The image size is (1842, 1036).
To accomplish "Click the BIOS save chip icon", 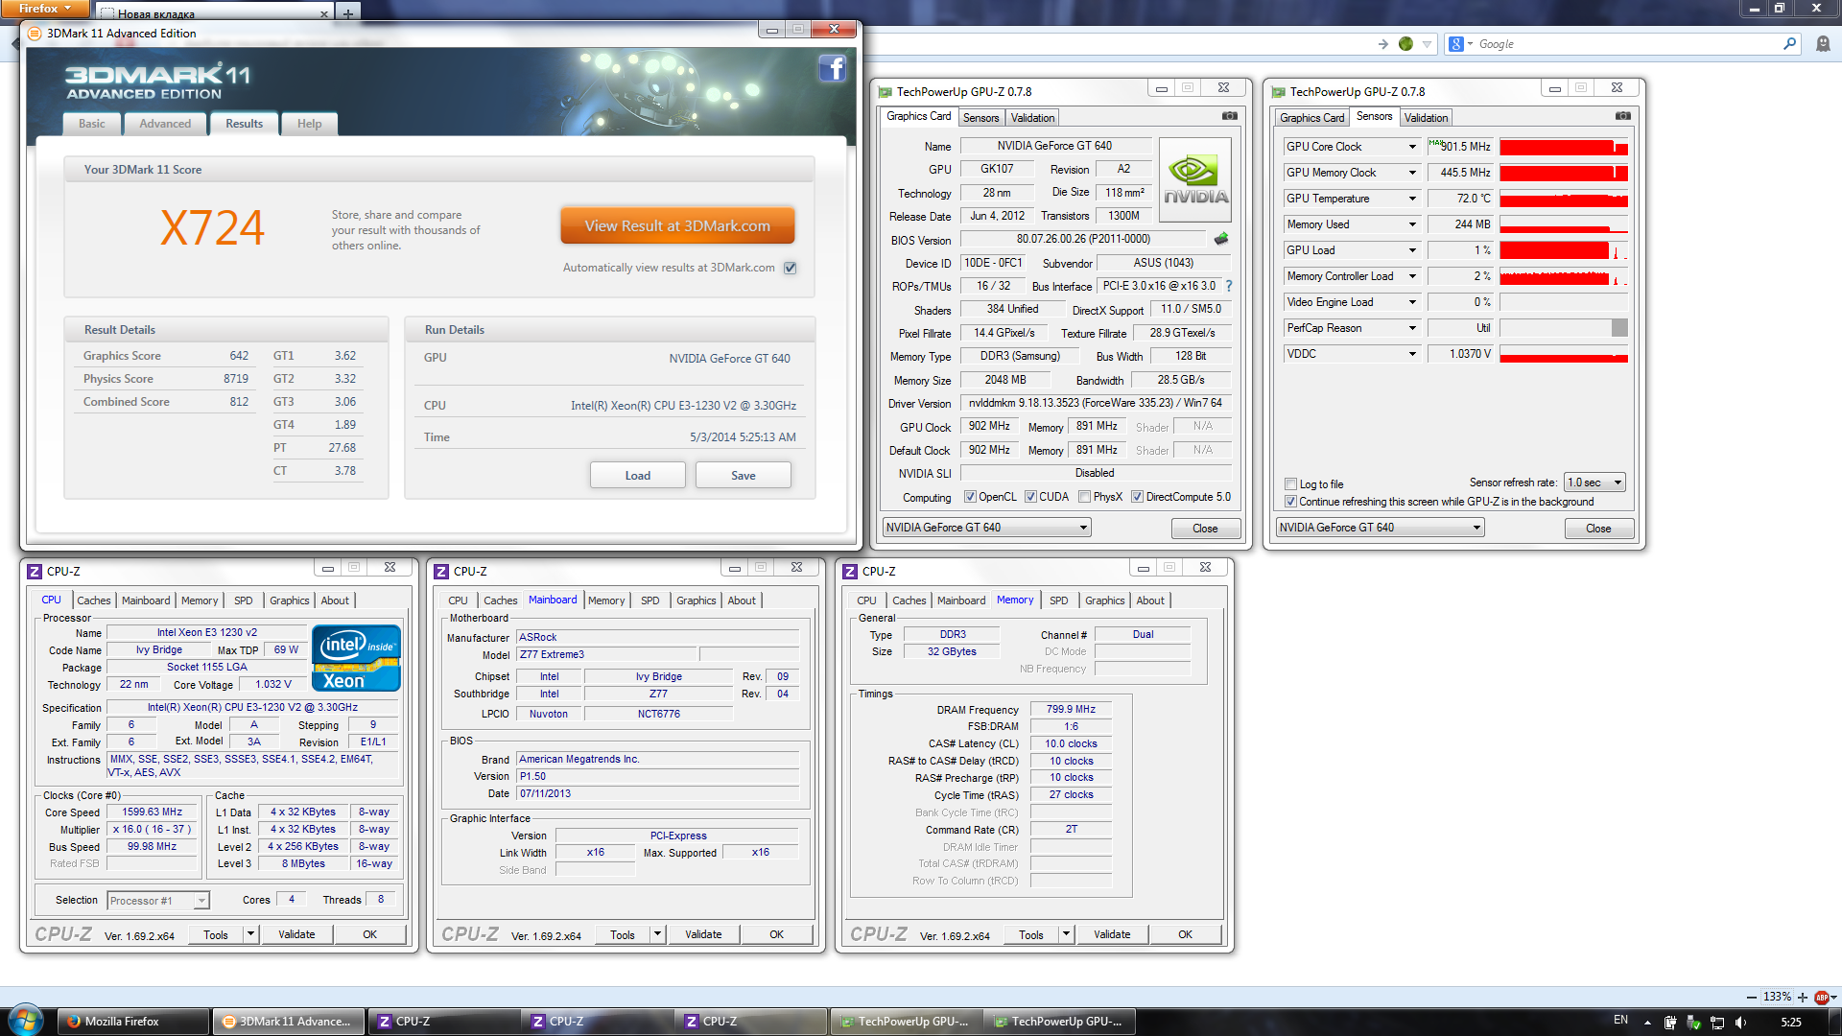I will 1221,239.
